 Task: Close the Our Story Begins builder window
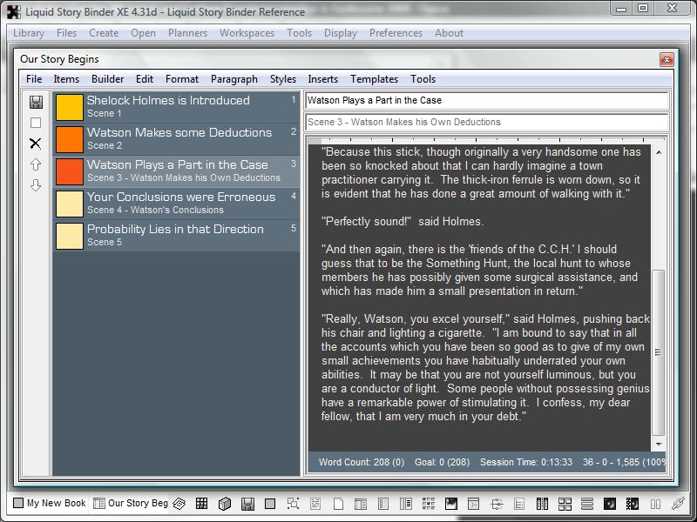click(x=667, y=59)
